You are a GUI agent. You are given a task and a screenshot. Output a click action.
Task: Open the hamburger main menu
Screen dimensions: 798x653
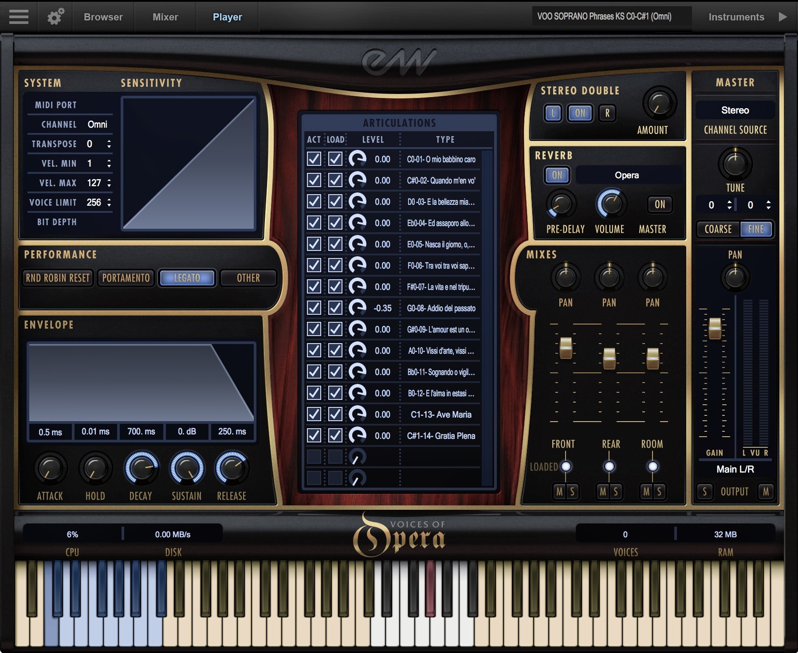[19, 17]
